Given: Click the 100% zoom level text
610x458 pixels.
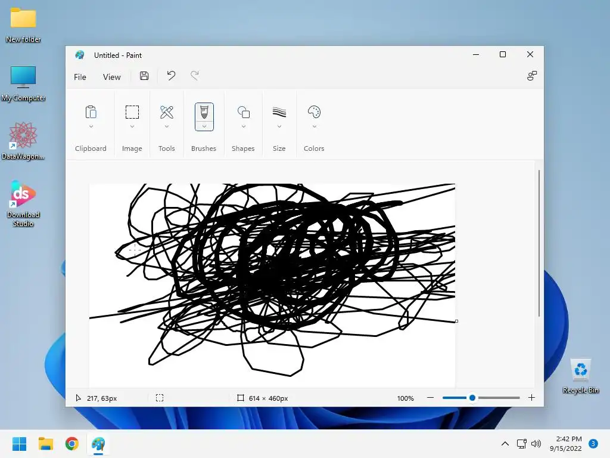Looking at the screenshot, I should coord(405,398).
